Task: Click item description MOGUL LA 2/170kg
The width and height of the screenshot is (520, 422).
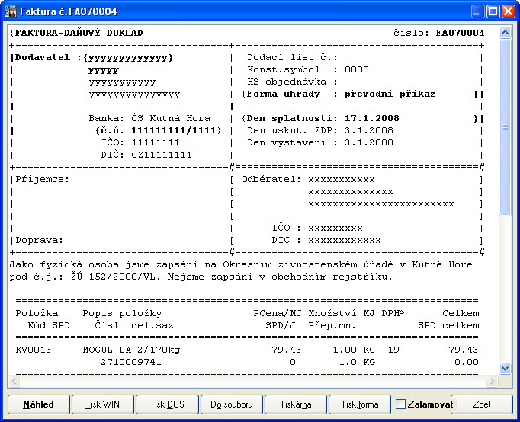Action: click(131, 350)
